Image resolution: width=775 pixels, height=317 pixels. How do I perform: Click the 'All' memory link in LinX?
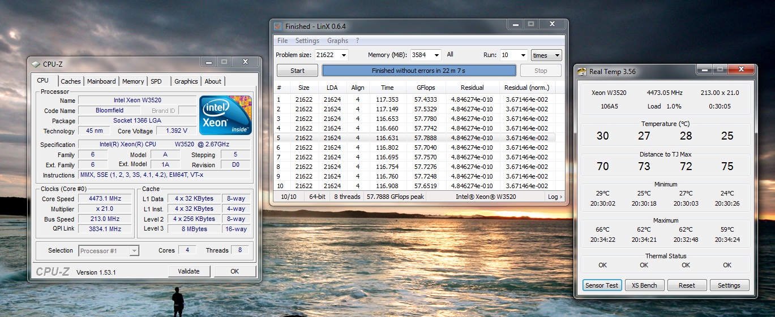(x=450, y=55)
